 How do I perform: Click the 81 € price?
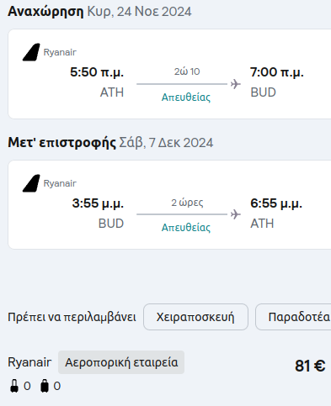pyautogui.click(x=310, y=366)
